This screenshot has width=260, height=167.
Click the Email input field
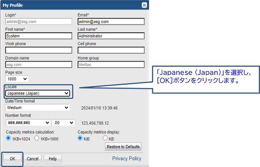(x=111, y=22)
